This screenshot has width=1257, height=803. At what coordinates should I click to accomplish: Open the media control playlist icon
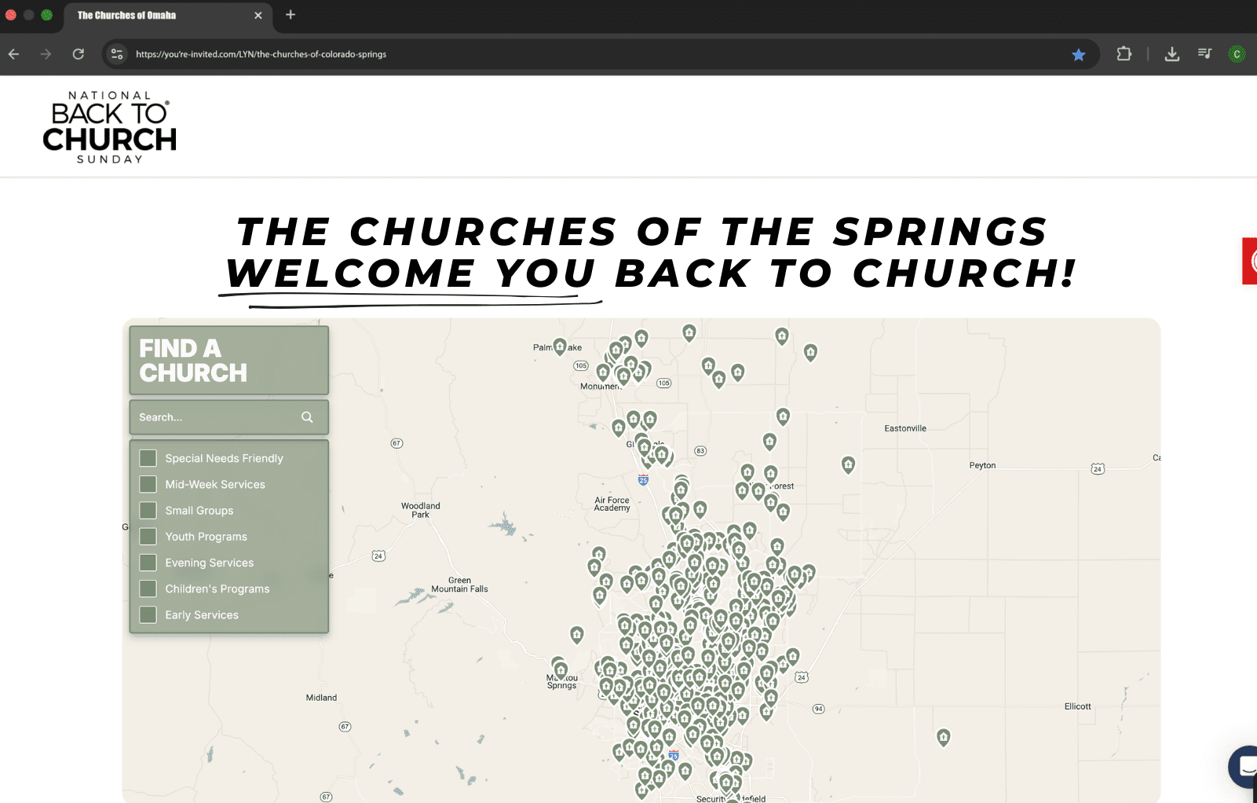[x=1204, y=54]
